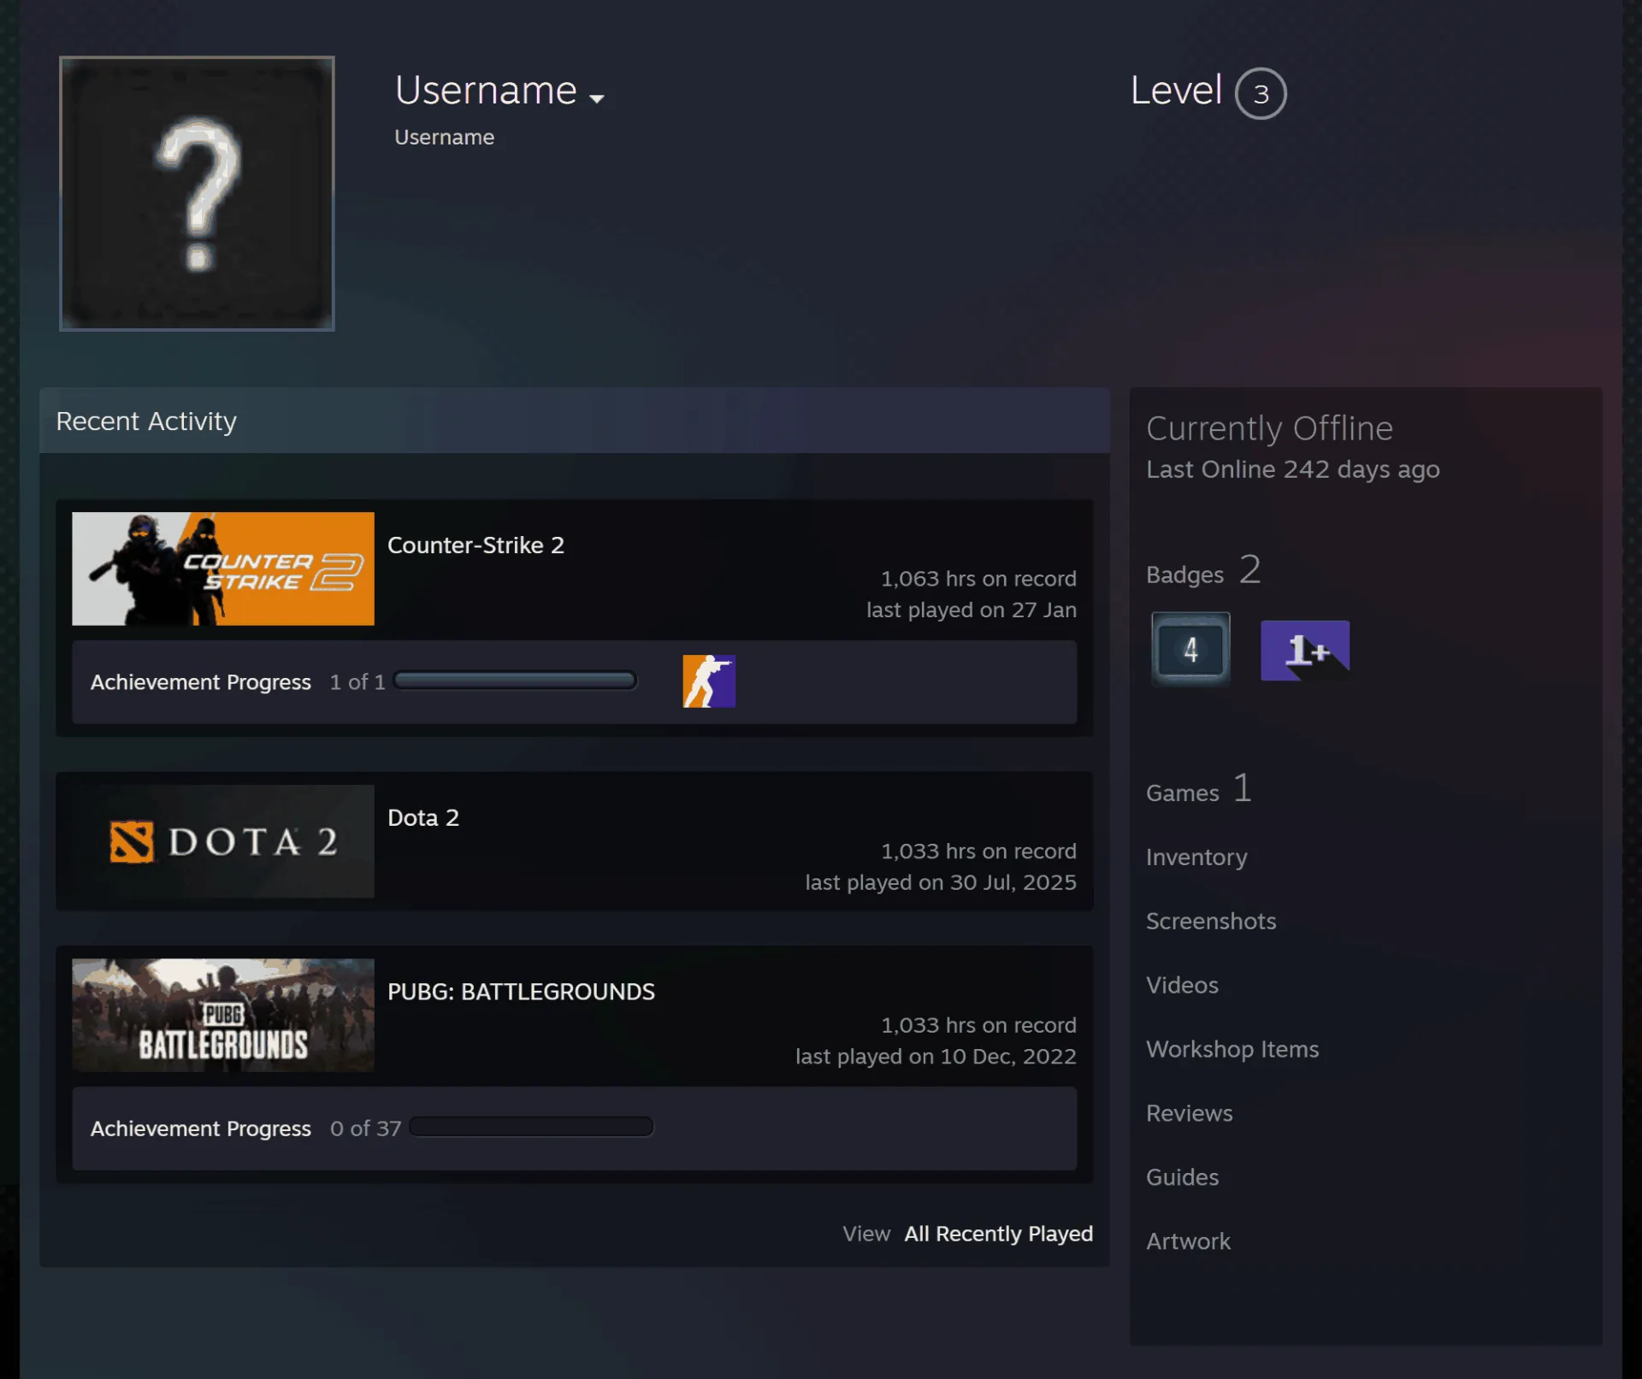
Task: Open the Videos link
Action: (x=1182, y=986)
